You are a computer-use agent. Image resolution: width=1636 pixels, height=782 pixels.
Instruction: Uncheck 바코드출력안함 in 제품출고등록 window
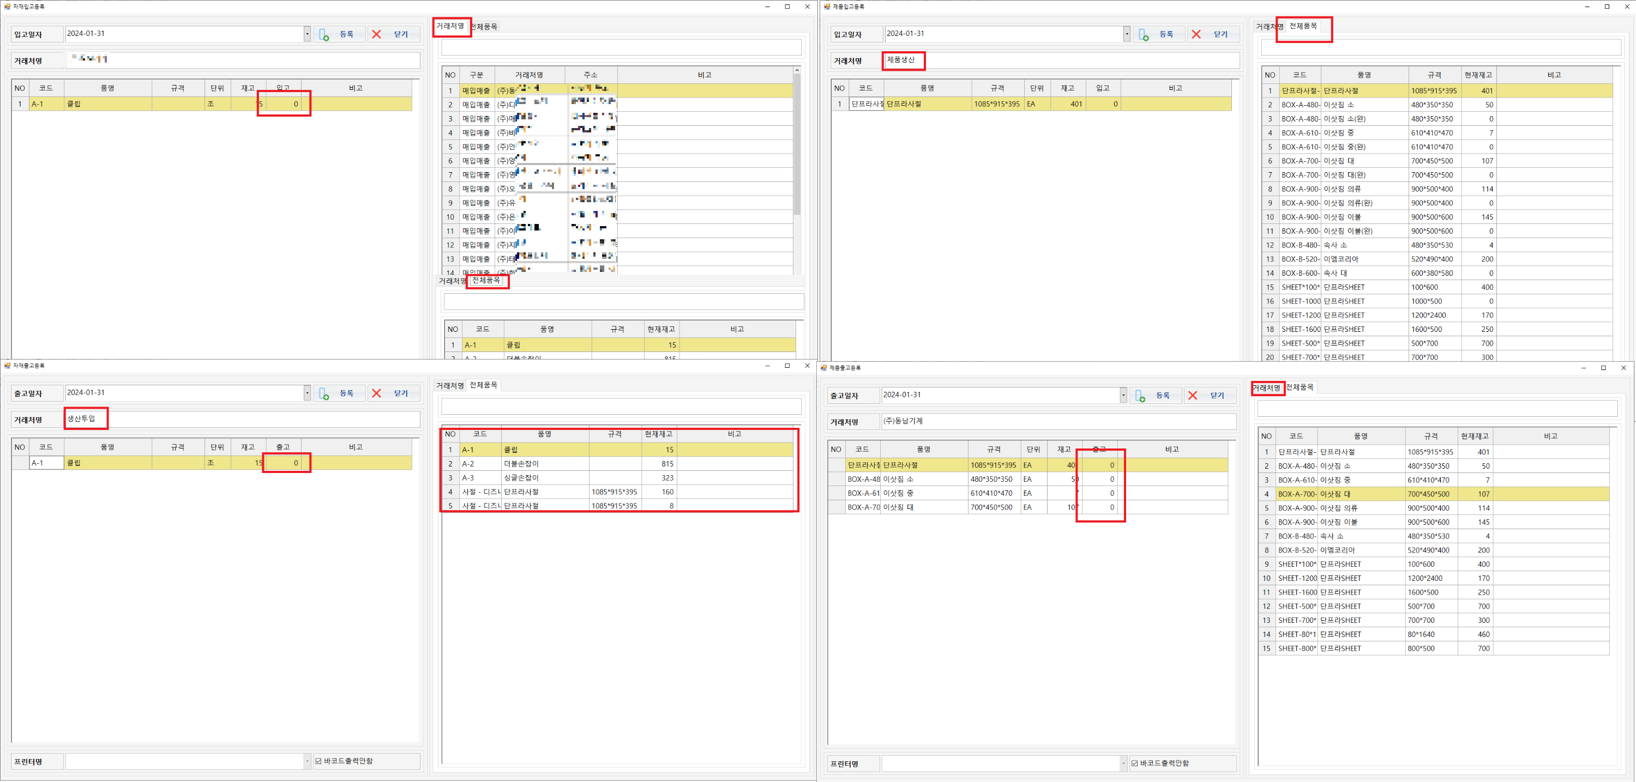pos(1135,763)
